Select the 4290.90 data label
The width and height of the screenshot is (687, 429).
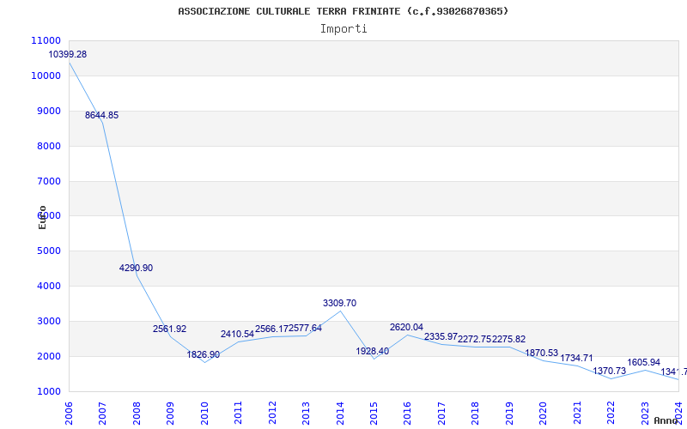[x=136, y=268]
